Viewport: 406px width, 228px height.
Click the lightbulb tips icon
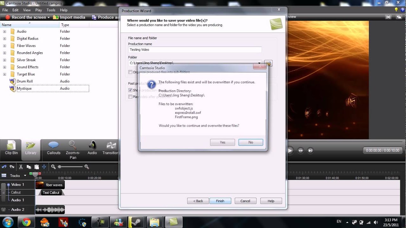pyautogui.click(x=396, y=10)
